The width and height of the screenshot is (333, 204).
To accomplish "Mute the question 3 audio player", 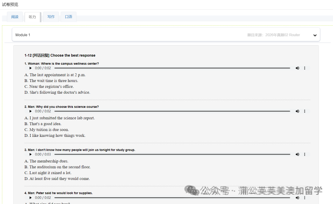I will pyautogui.click(x=297, y=154).
